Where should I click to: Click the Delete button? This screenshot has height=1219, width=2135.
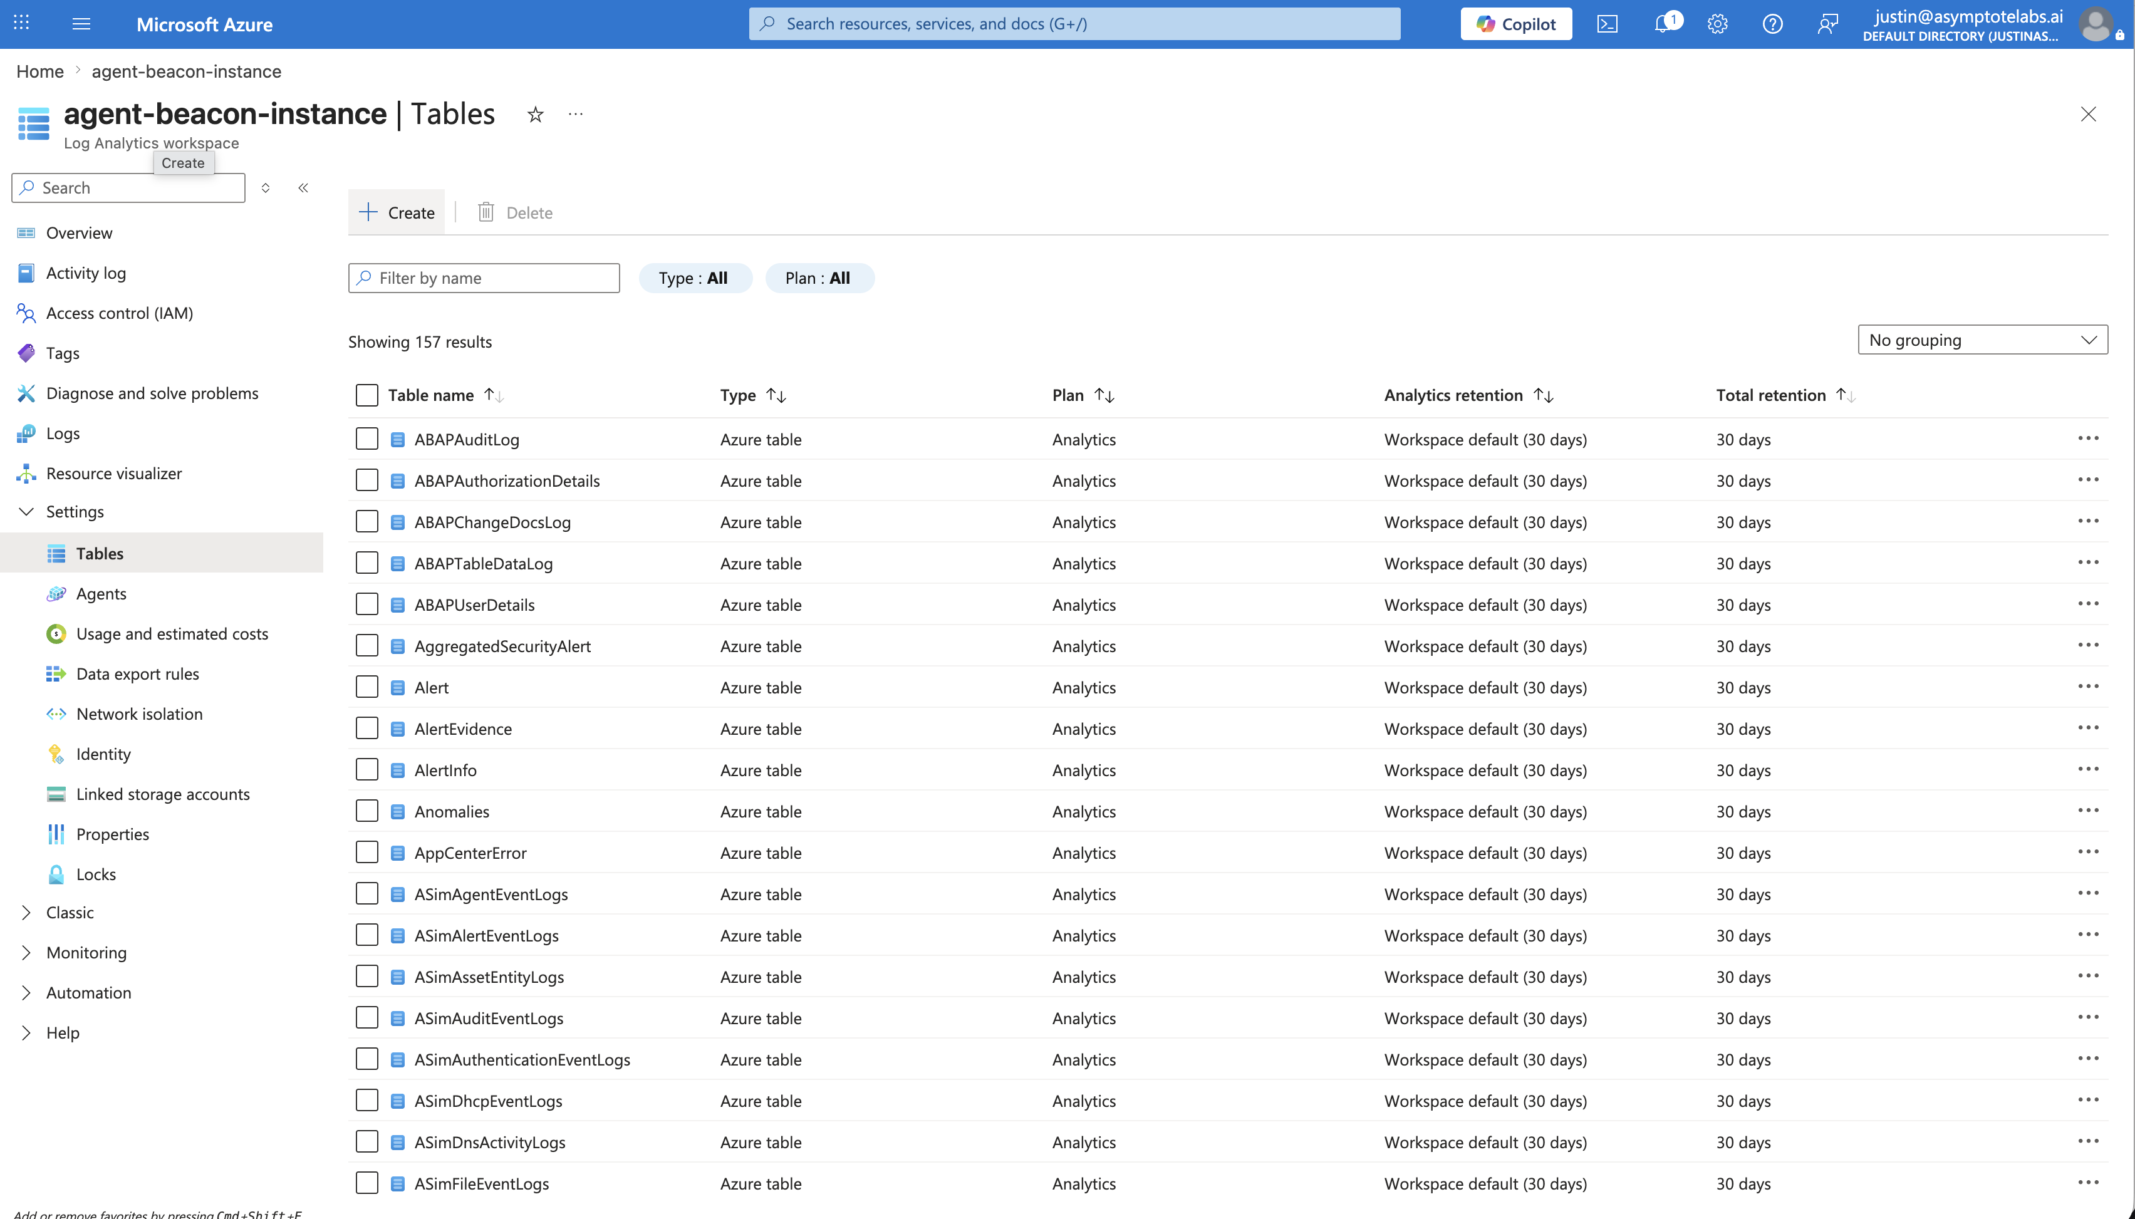tap(515, 212)
